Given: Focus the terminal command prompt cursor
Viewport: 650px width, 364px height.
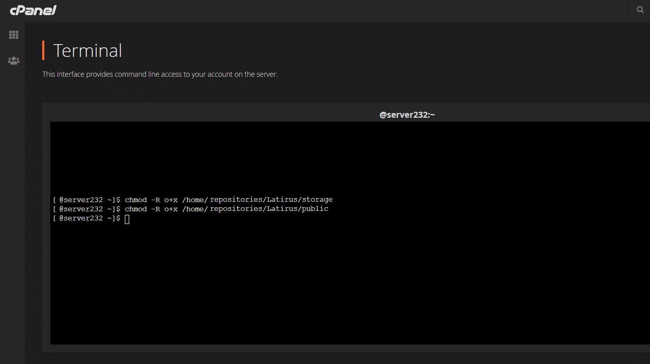Looking at the screenshot, I should (x=127, y=218).
